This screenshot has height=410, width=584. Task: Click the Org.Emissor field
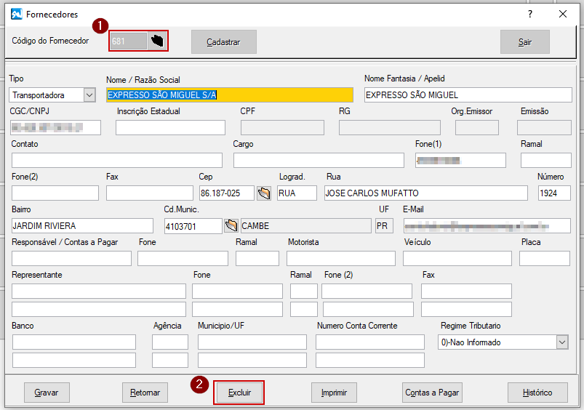(477, 128)
